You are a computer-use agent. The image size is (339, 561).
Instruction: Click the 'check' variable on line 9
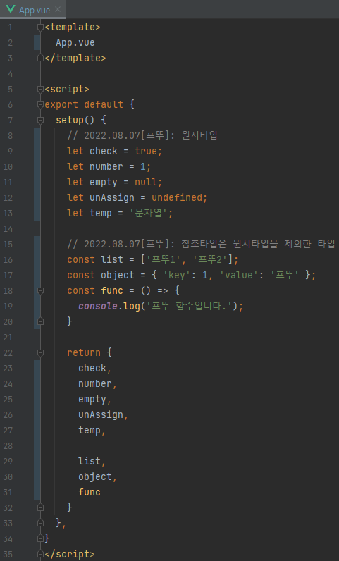(x=104, y=151)
